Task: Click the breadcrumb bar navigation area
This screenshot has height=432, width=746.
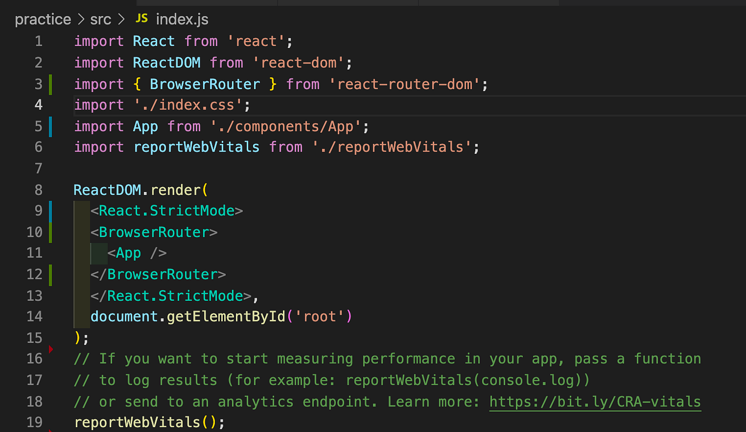Action: (x=373, y=19)
